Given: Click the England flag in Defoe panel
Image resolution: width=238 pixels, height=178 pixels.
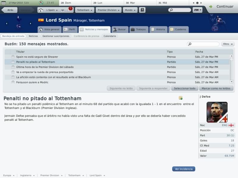Looking at the screenshot, I should [231, 125].
